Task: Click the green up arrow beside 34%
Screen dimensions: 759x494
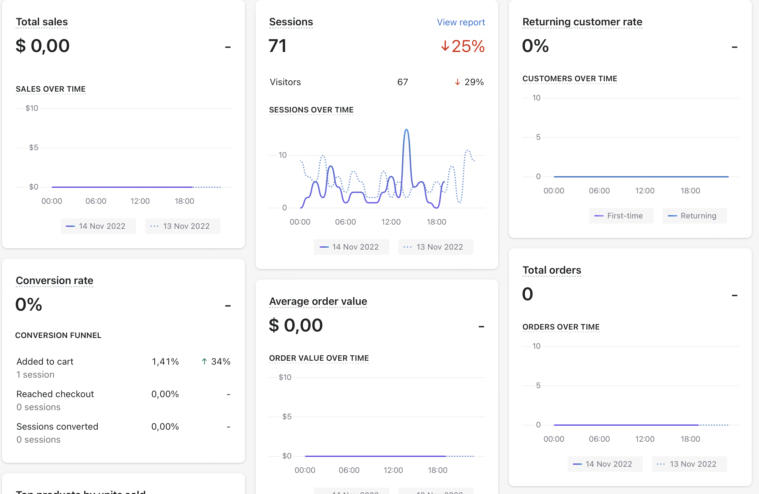Action: pyautogui.click(x=204, y=361)
